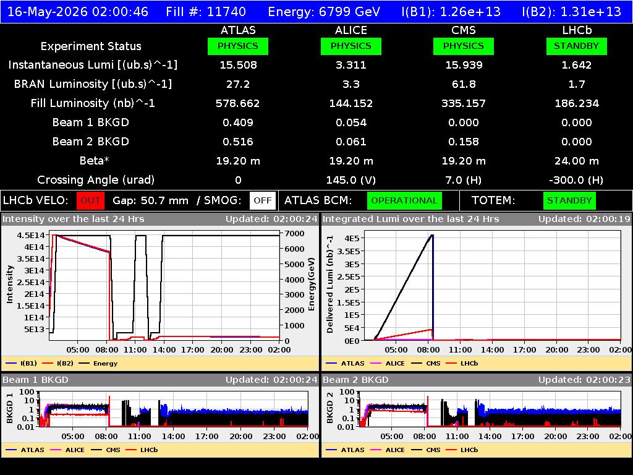This screenshot has height=475, width=633.
Task: Select the Fill #: 11740 header entry
Action: [206, 12]
